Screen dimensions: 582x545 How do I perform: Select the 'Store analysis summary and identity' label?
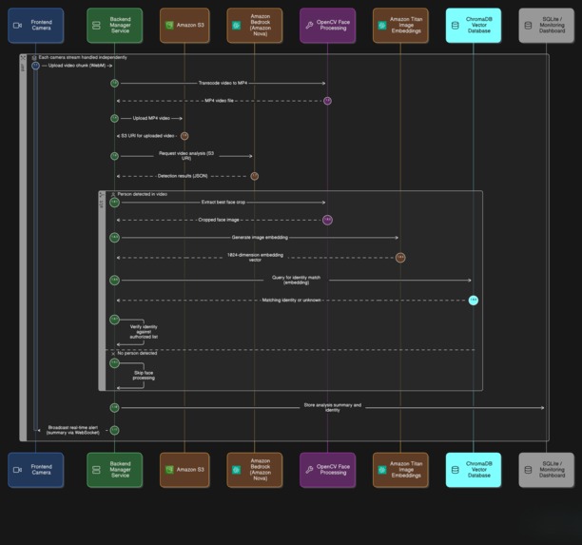[x=333, y=408]
